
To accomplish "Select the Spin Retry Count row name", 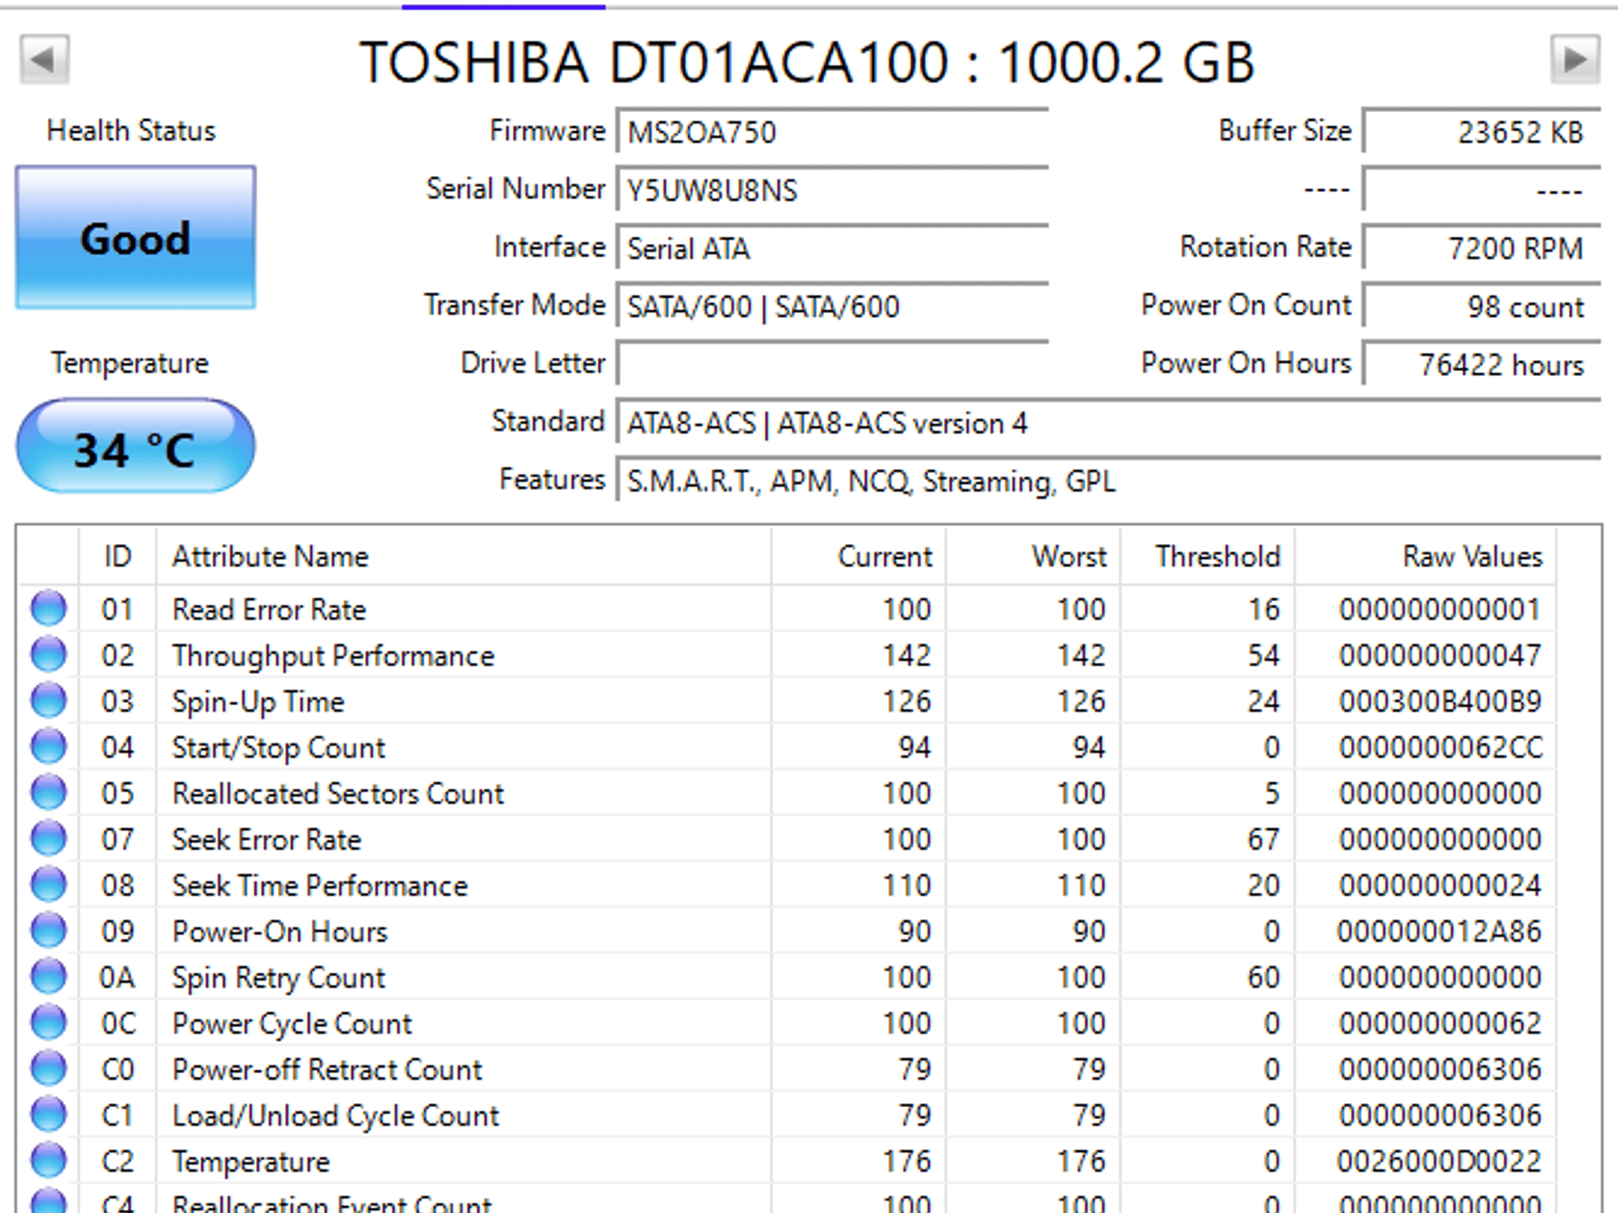I will pyautogui.click(x=279, y=978).
